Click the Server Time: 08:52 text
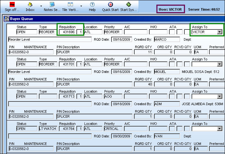This screenshot has width=225, height=154. (x=204, y=9)
